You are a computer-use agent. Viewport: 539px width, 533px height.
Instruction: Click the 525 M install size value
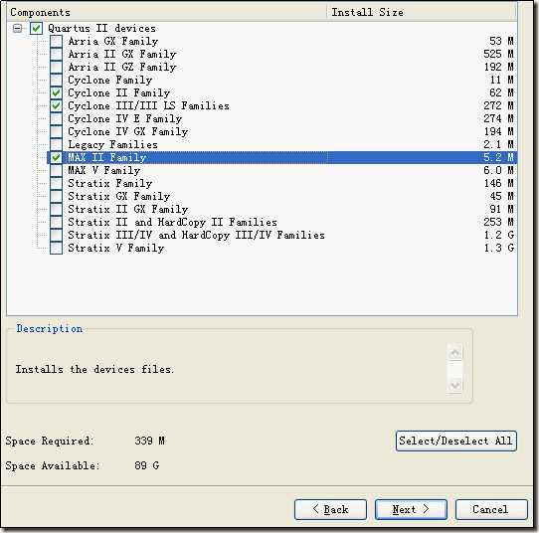point(498,54)
